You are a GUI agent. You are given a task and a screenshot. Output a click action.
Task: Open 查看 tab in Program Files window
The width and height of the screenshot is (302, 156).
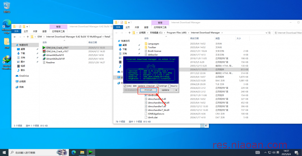[x=146, y=27]
